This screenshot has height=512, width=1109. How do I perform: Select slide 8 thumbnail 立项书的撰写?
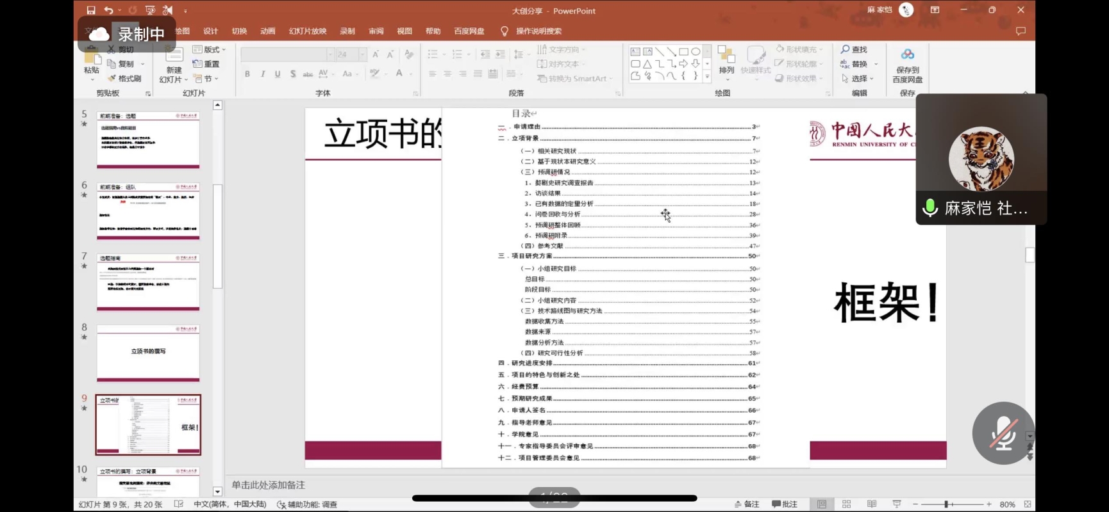click(x=148, y=352)
